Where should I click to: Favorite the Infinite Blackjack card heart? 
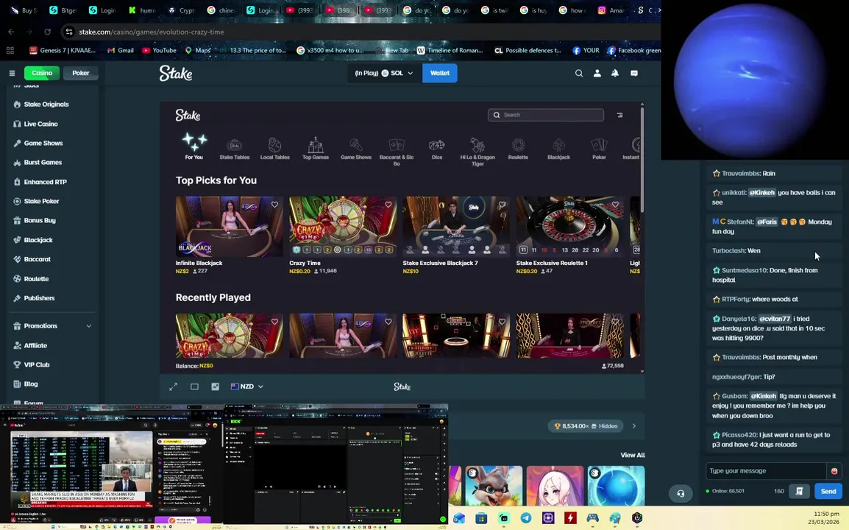(274, 205)
